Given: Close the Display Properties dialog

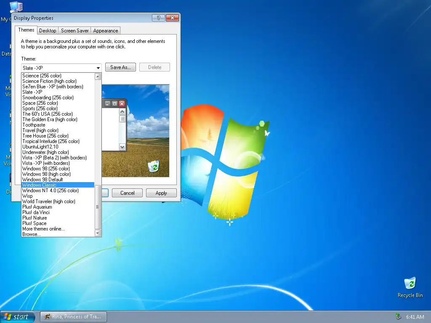Looking at the screenshot, I should [172, 18].
